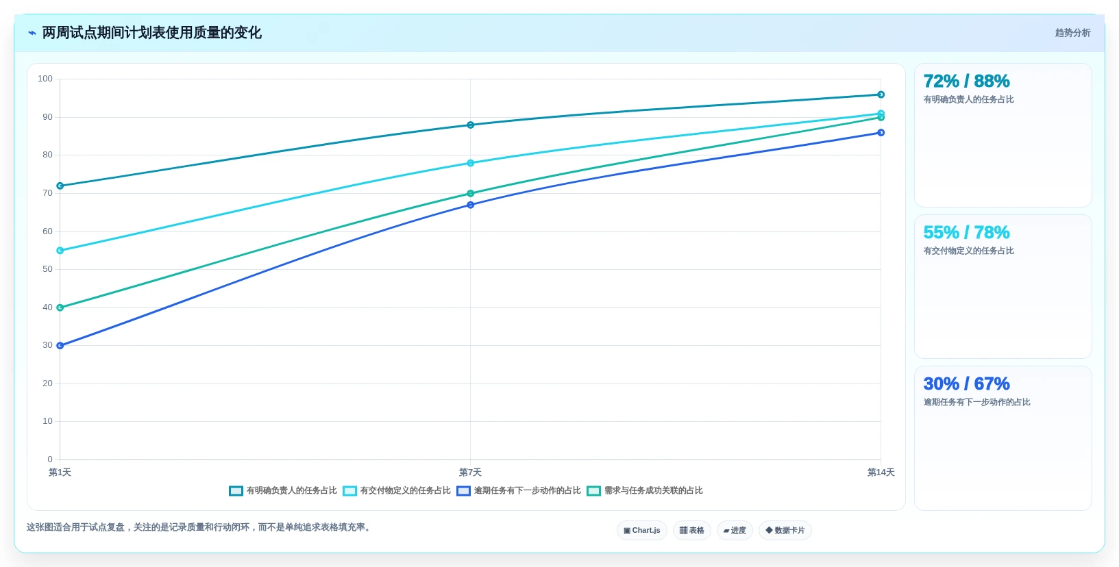Click the 100 y-axis label
Viewport: 1119px width, 567px height.
point(45,79)
